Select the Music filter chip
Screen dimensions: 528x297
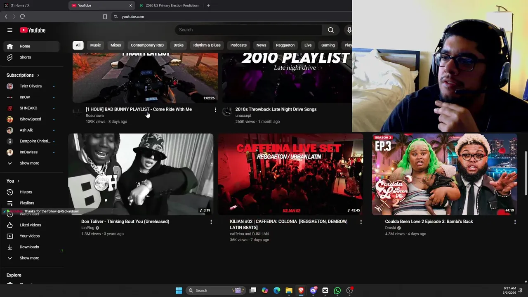[95, 45]
